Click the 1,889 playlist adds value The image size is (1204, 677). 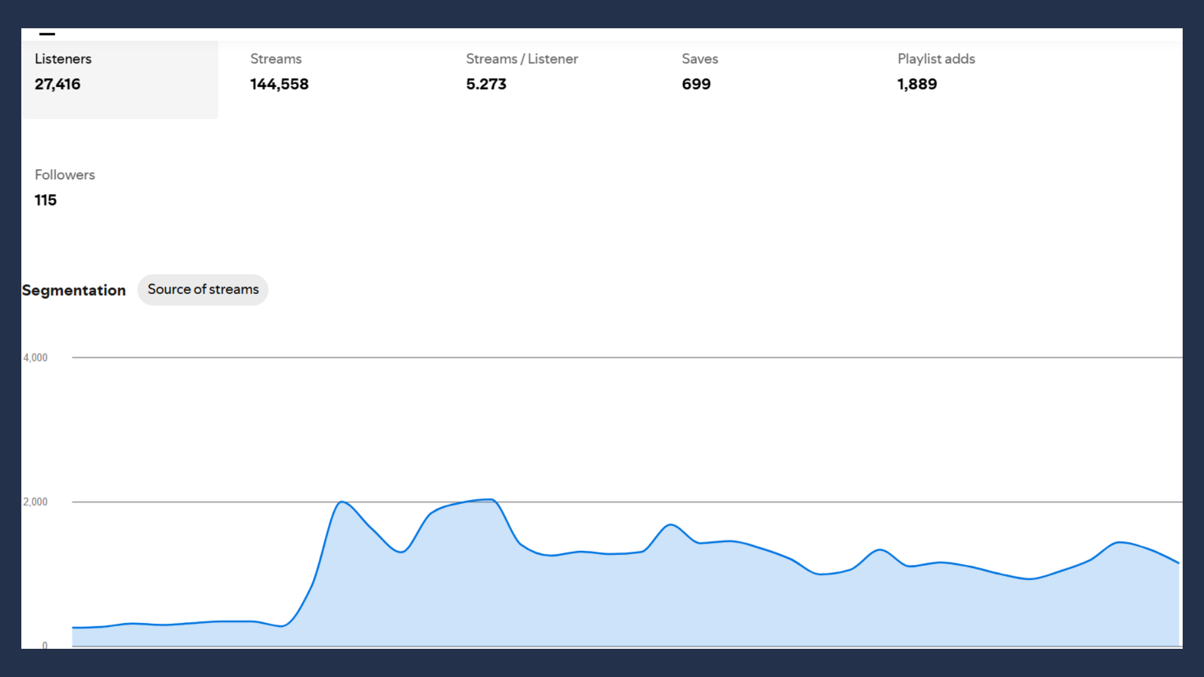pos(917,84)
